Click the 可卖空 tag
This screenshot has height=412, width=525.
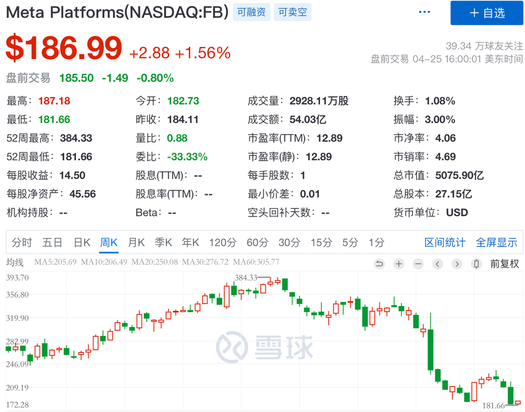pyautogui.click(x=293, y=12)
